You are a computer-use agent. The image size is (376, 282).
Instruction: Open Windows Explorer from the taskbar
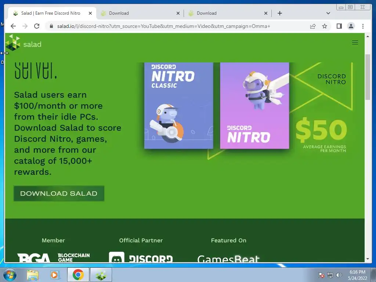tap(33, 275)
